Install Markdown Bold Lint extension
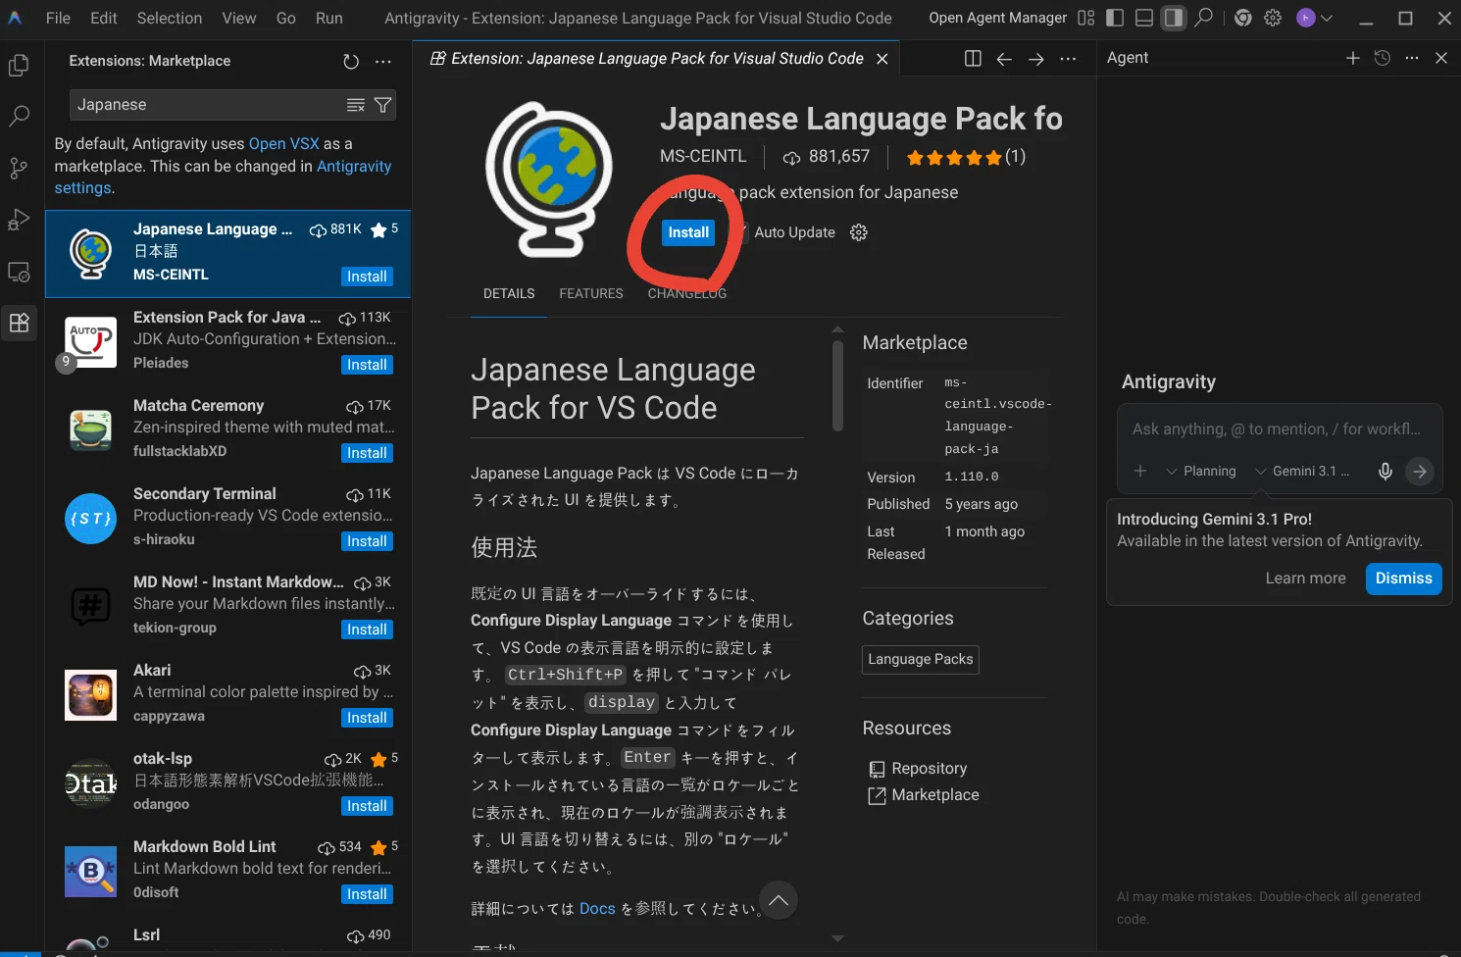Image resolution: width=1461 pixels, height=957 pixels. tap(367, 894)
